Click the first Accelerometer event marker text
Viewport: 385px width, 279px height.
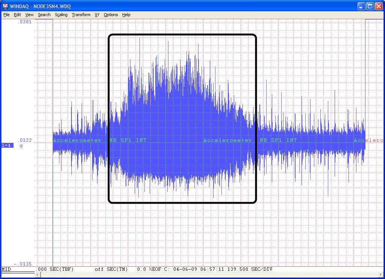coord(77,140)
